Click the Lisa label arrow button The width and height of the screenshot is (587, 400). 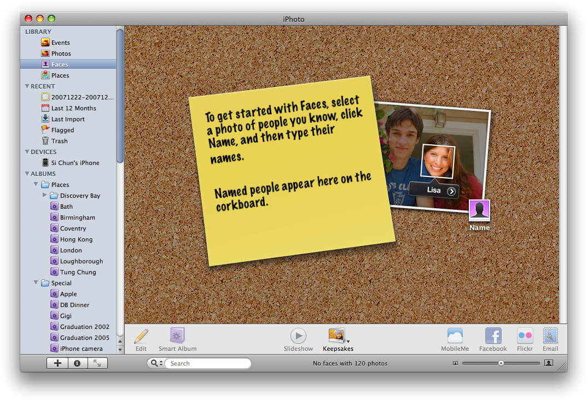click(451, 191)
